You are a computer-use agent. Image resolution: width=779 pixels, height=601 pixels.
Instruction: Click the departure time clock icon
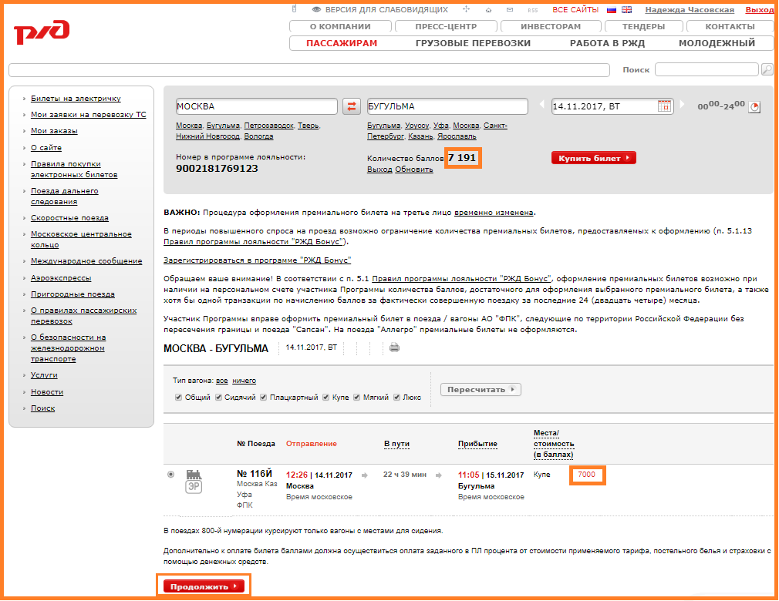click(x=754, y=107)
